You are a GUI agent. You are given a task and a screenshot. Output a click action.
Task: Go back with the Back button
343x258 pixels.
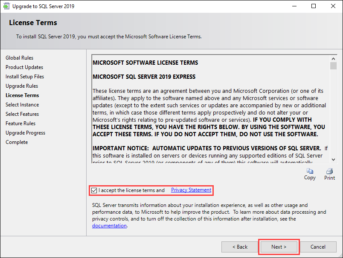pyautogui.click(x=239, y=247)
